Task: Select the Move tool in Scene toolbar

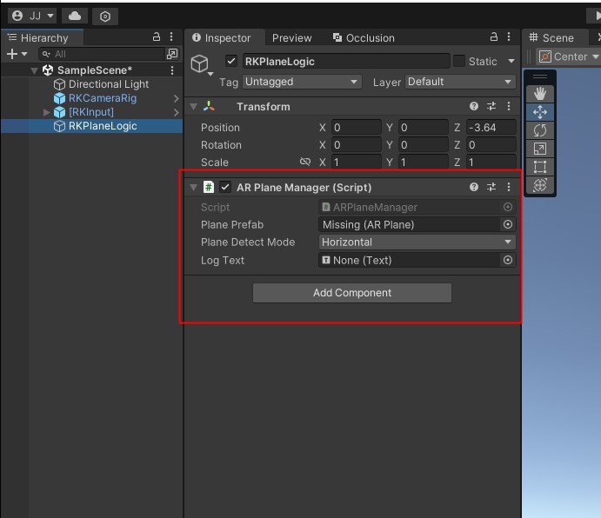Action: [x=540, y=112]
